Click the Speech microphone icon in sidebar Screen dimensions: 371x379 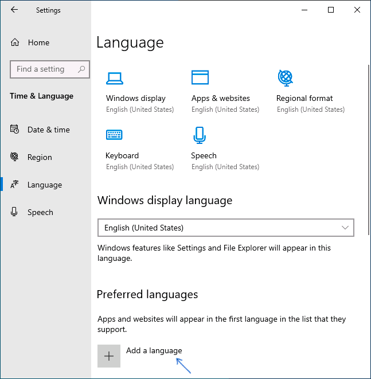pyautogui.click(x=14, y=212)
